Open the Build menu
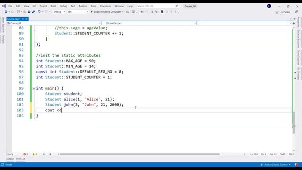This screenshot has height=170, width=302. coord(53,6)
